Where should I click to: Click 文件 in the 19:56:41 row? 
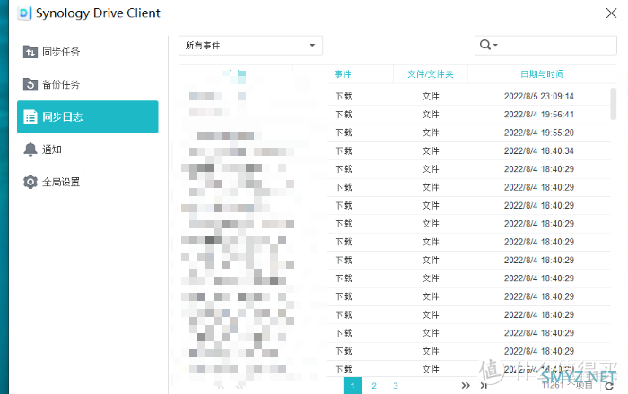[x=431, y=115]
